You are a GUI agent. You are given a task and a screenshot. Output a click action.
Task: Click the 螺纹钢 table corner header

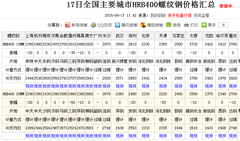[x=13, y=36]
